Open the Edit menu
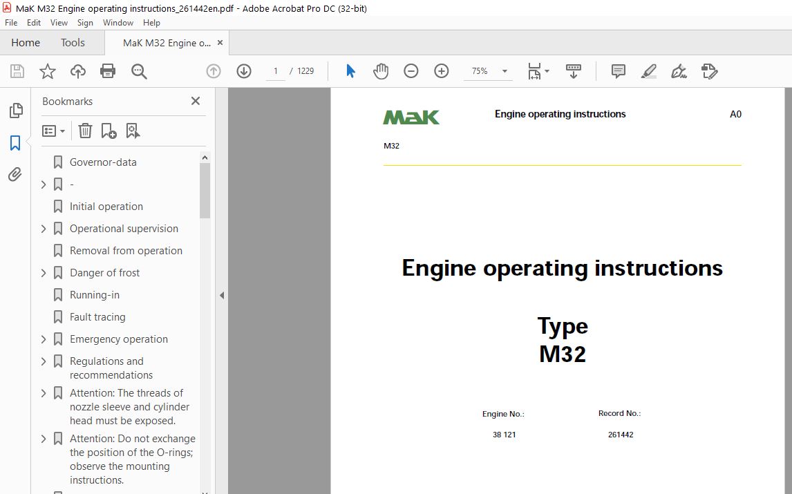Image resolution: width=792 pixels, height=494 pixels. click(x=34, y=23)
